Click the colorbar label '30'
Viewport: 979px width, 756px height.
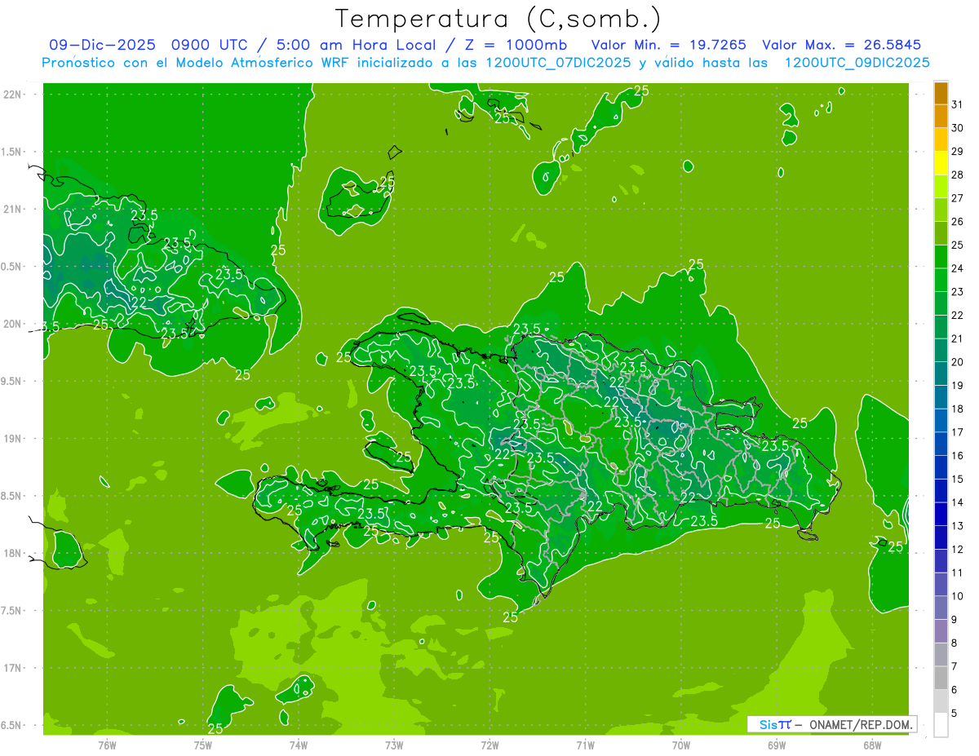[x=958, y=128]
